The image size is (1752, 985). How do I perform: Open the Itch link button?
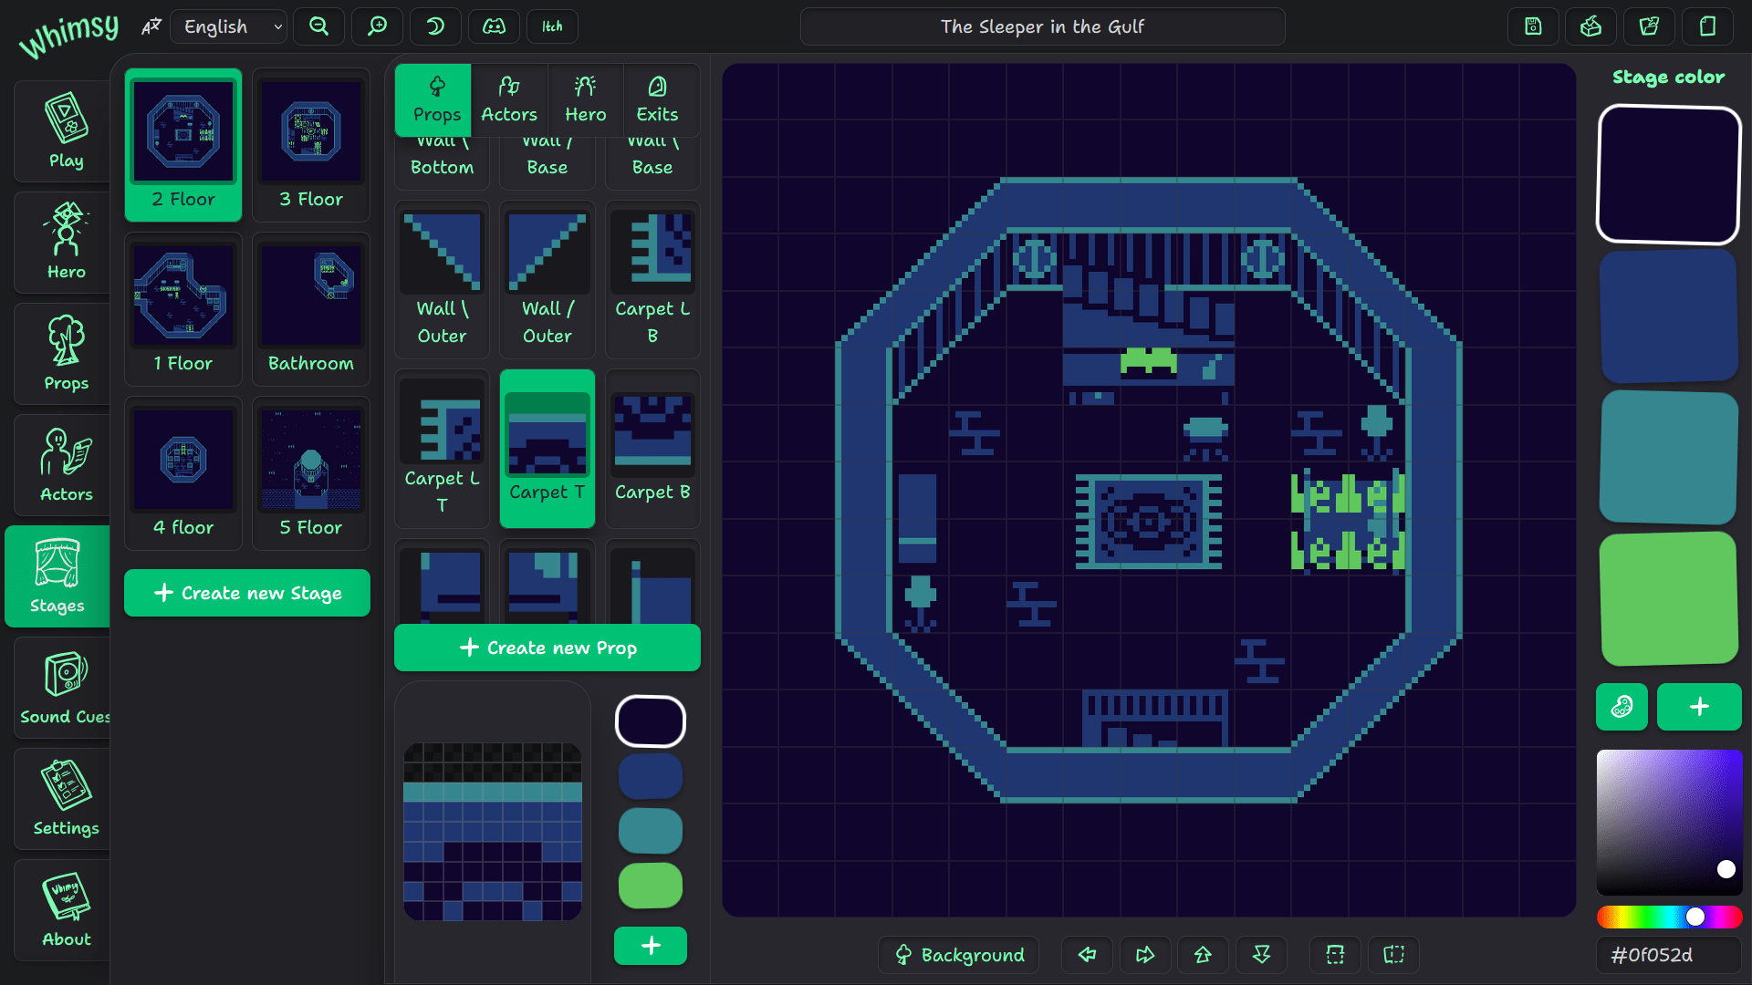click(552, 26)
